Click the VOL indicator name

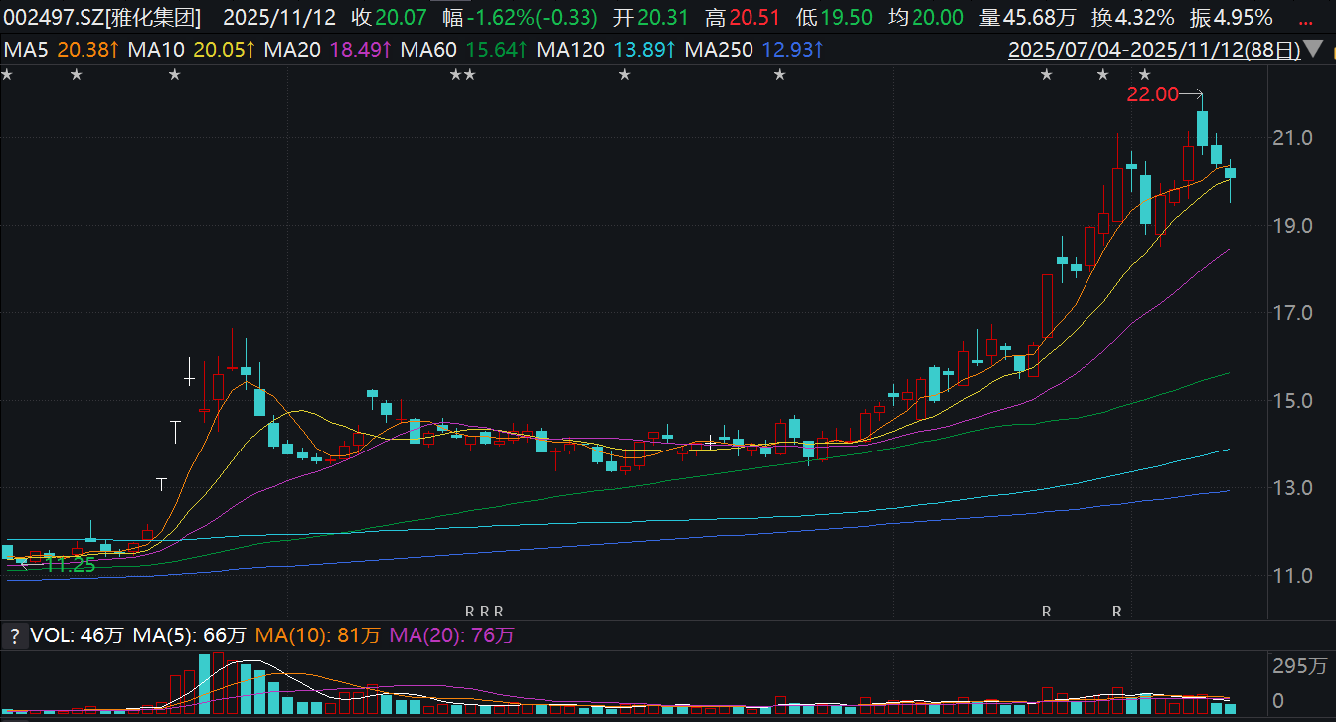tap(50, 635)
